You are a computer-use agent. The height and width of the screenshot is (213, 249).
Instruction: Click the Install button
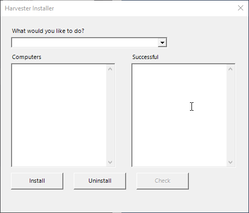coord(37,181)
